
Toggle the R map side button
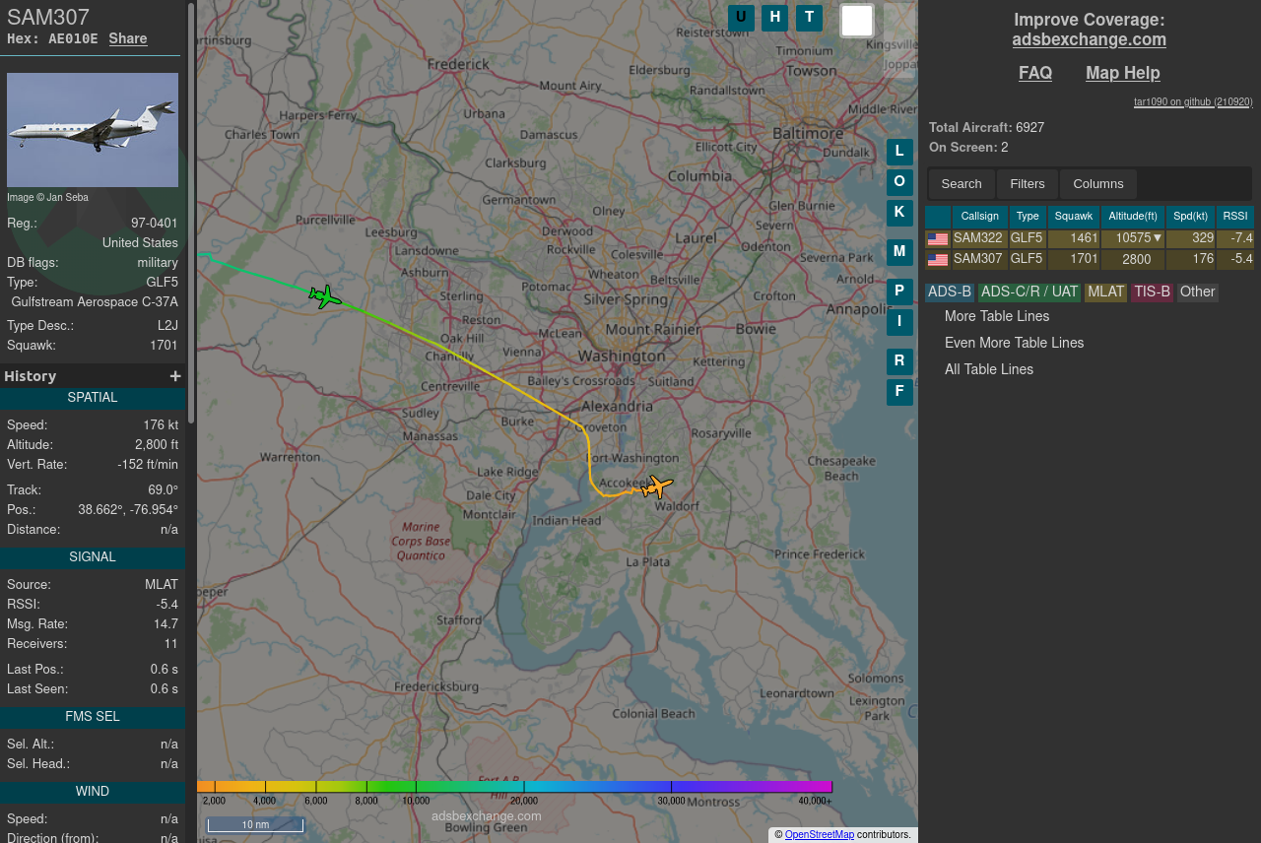tap(899, 361)
